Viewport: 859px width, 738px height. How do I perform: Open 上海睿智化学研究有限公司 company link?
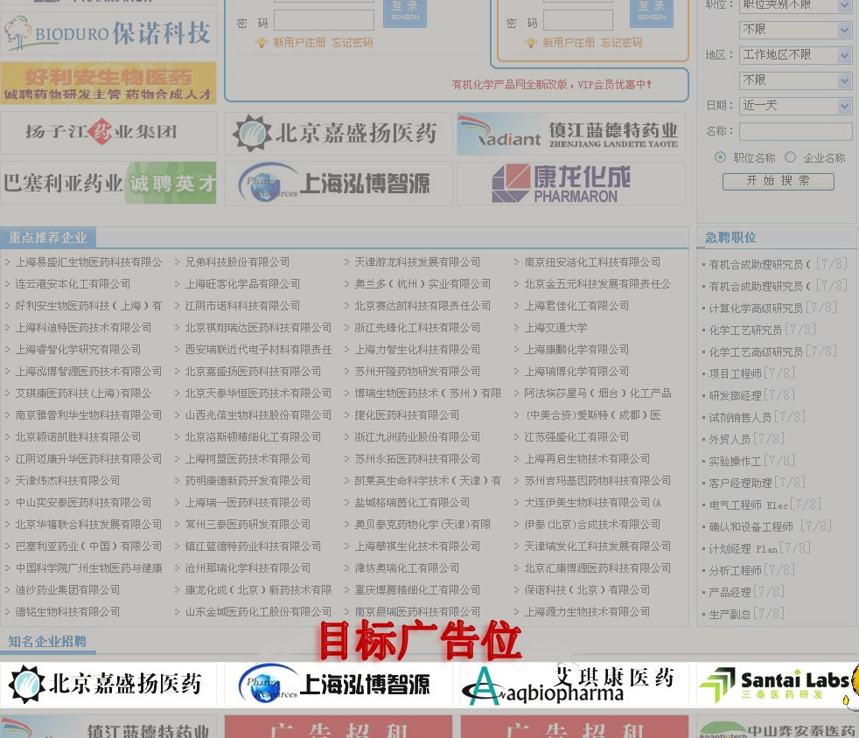click(x=78, y=350)
